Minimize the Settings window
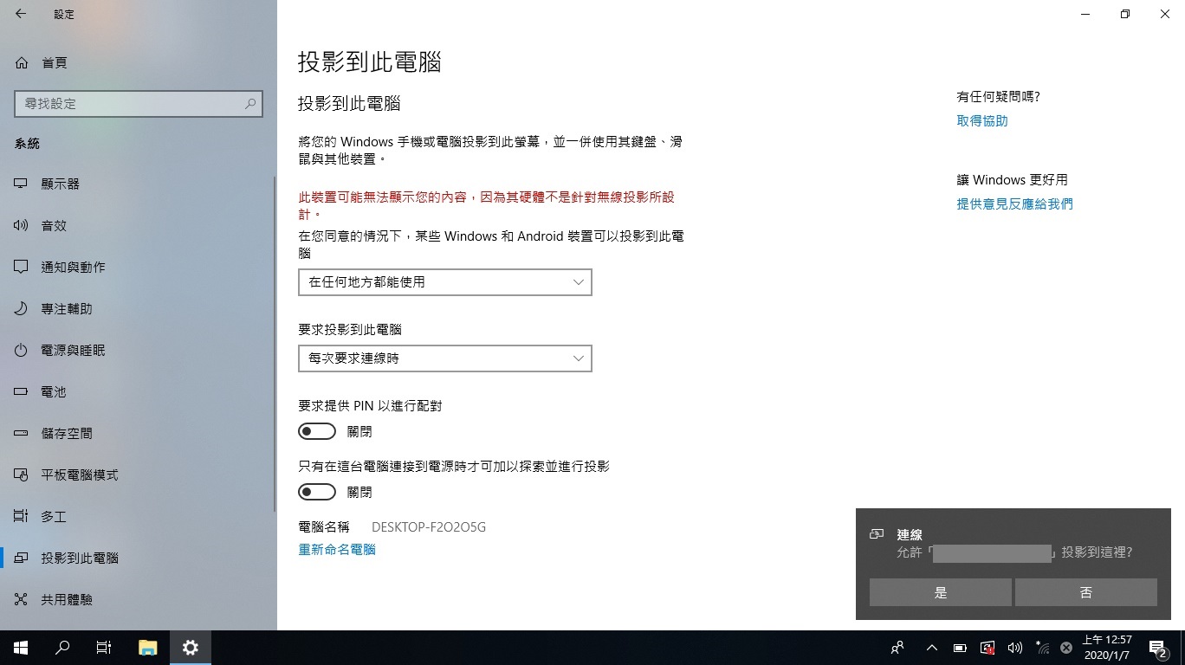 [x=1085, y=14]
